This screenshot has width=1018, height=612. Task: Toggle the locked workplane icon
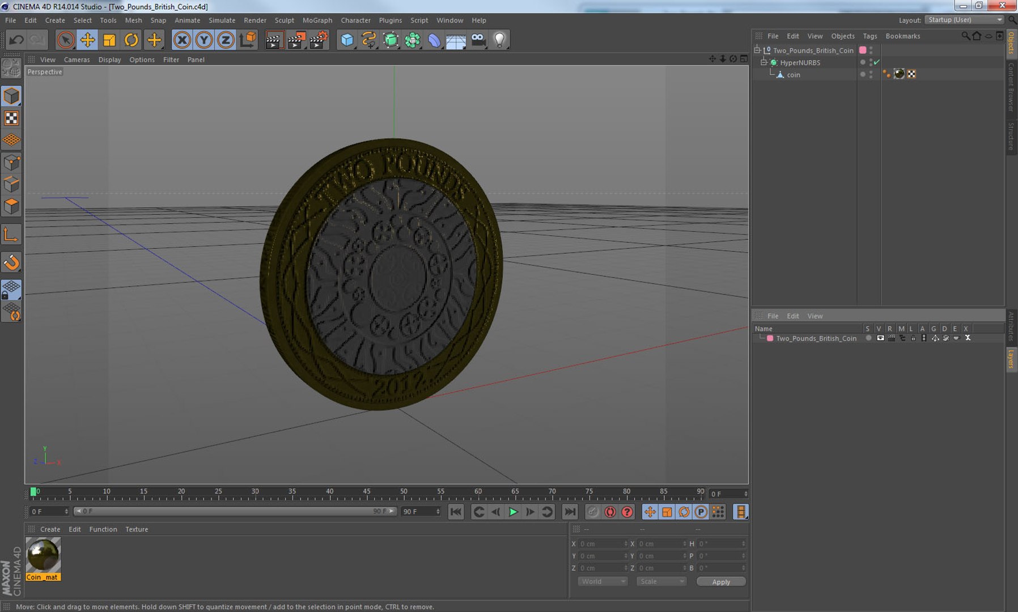pos(11,290)
